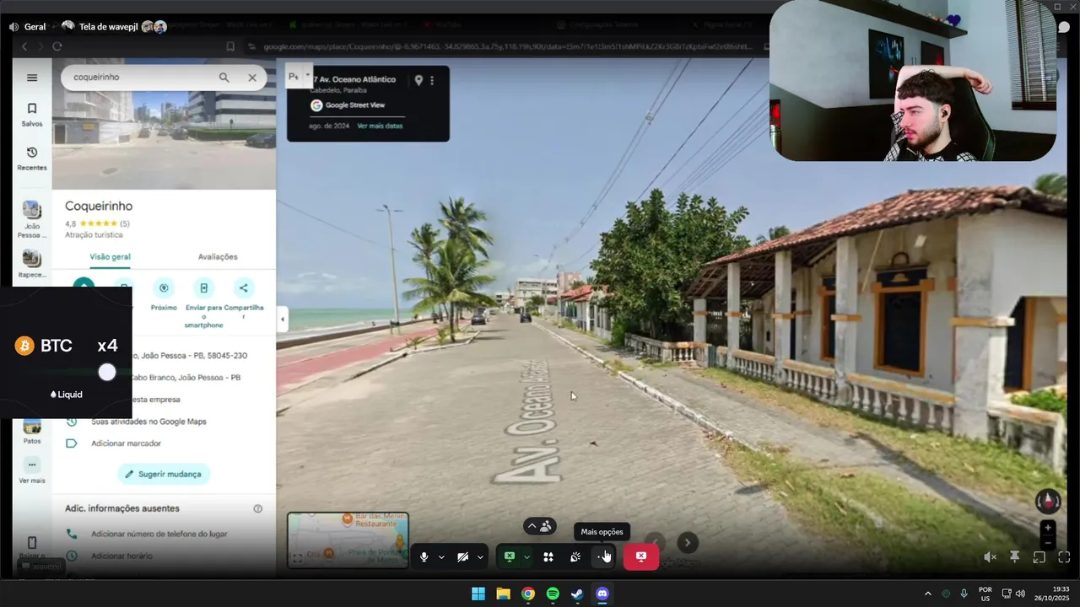Viewport: 1080px width, 607px height.
Task: Open Salvos saved places
Action: 32,115
